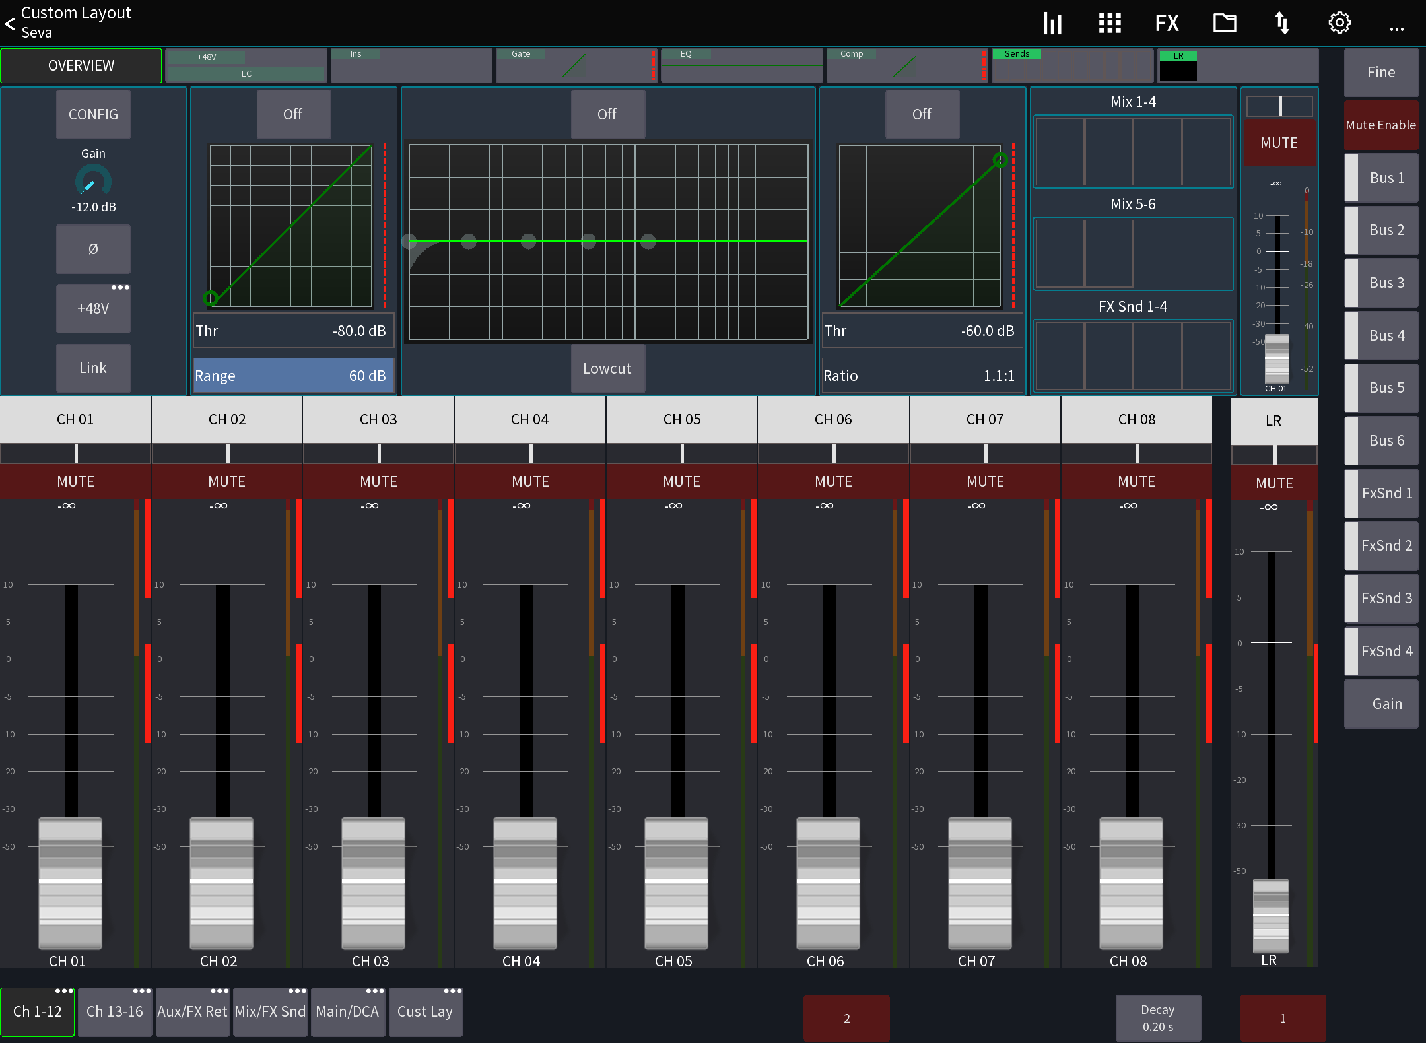The image size is (1426, 1043).
Task: Expand options on the Cust Lay tab
Action: (451, 991)
